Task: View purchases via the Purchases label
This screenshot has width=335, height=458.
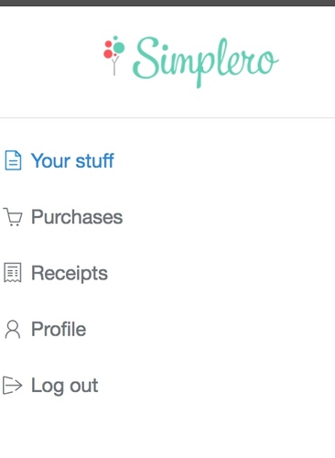Action: (x=77, y=217)
